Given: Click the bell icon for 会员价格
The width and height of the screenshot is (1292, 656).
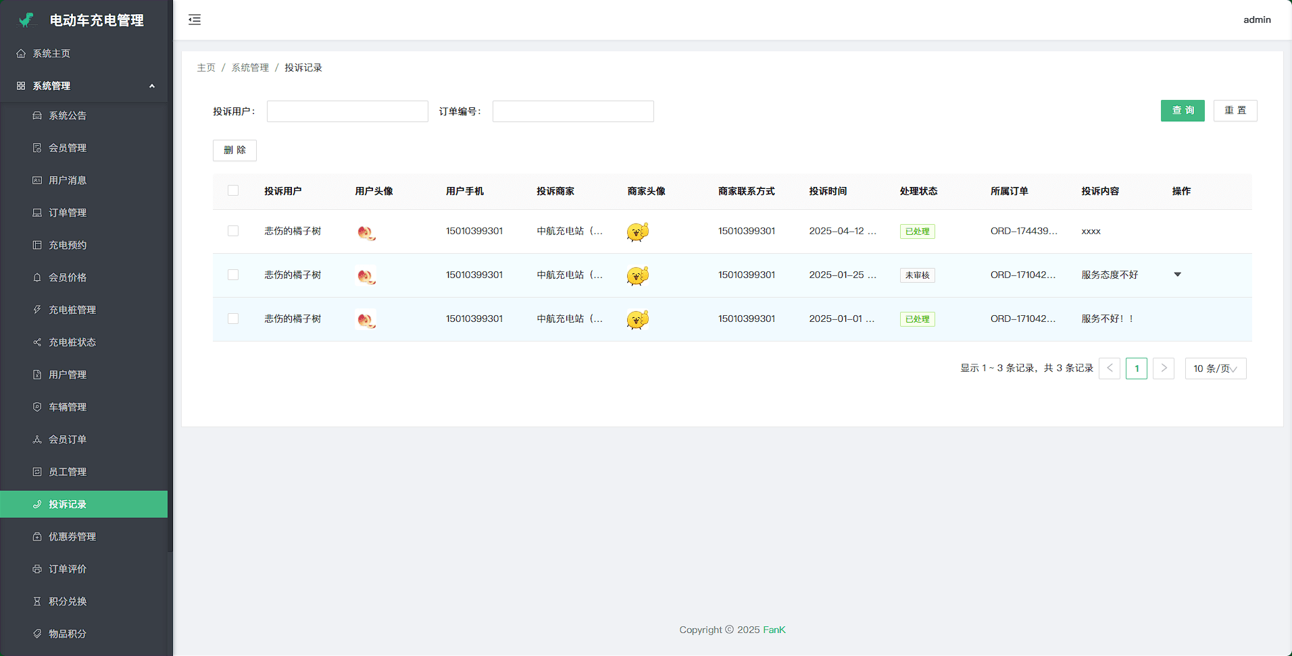Looking at the screenshot, I should (x=37, y=277).
